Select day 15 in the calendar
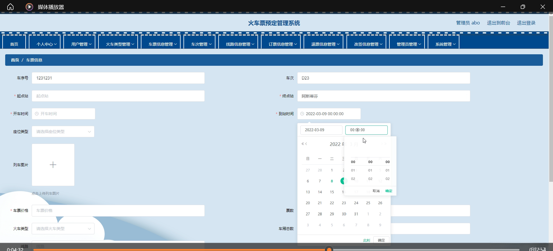The width and height of the screenshot is (553, 251). pyautogui.click(x=332, y=192)
